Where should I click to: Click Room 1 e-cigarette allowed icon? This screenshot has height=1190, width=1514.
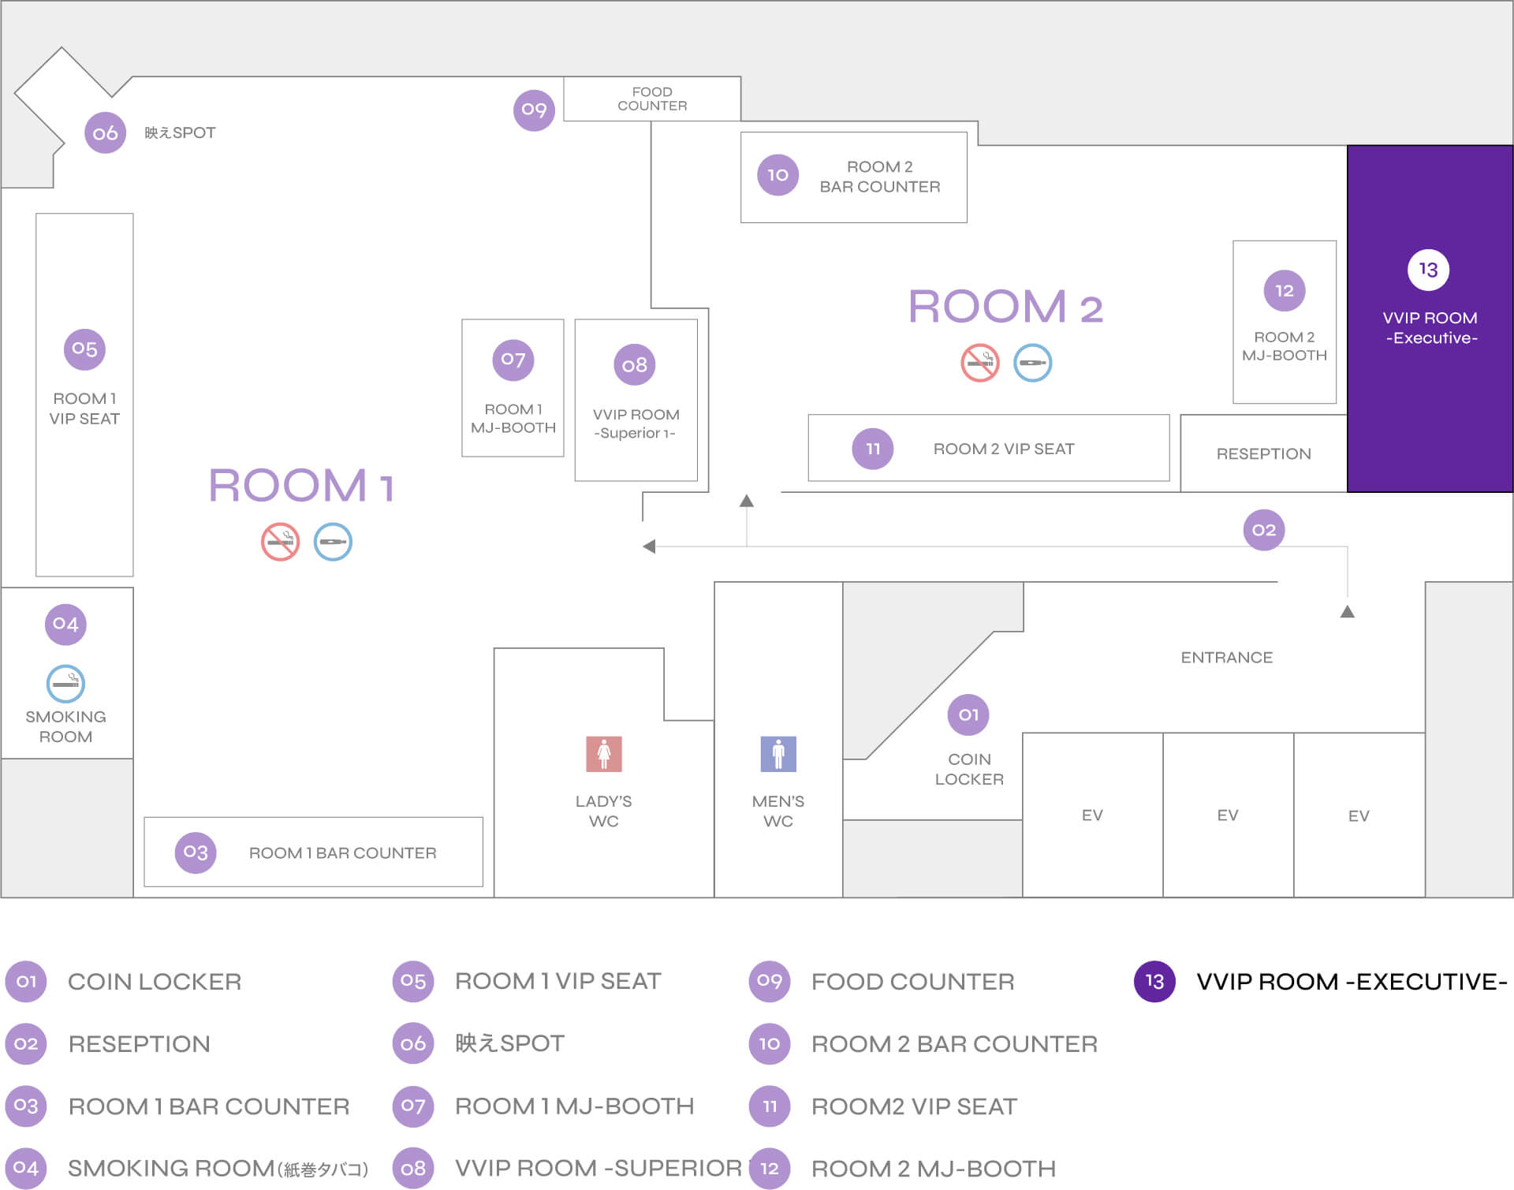point(333,542)
